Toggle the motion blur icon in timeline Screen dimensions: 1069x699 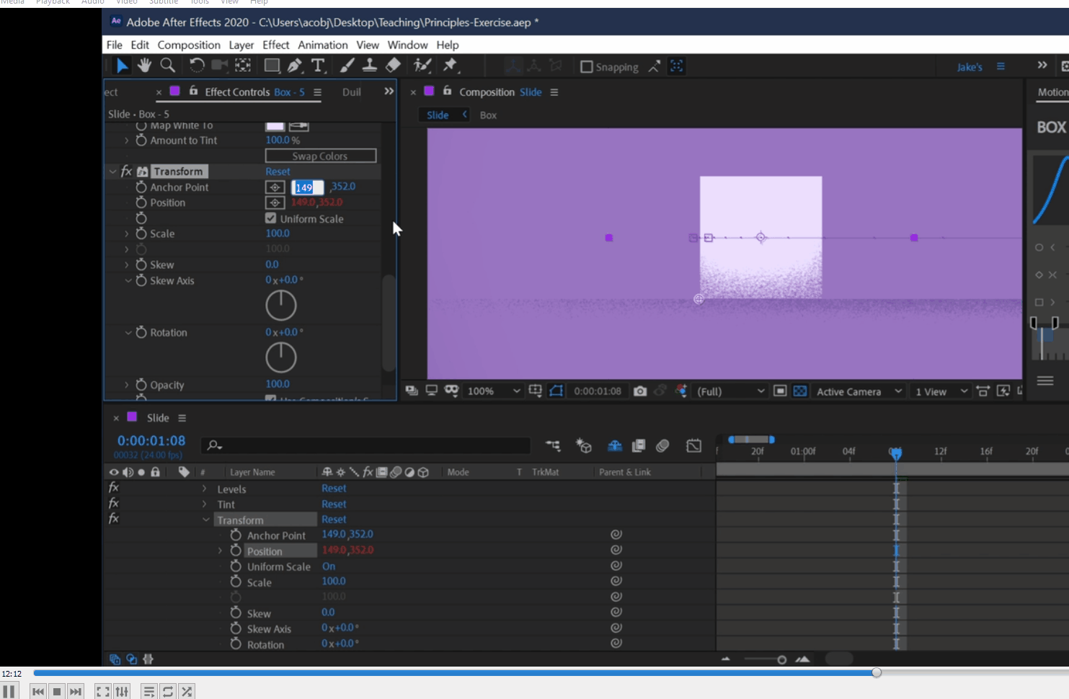pos(662,446)
